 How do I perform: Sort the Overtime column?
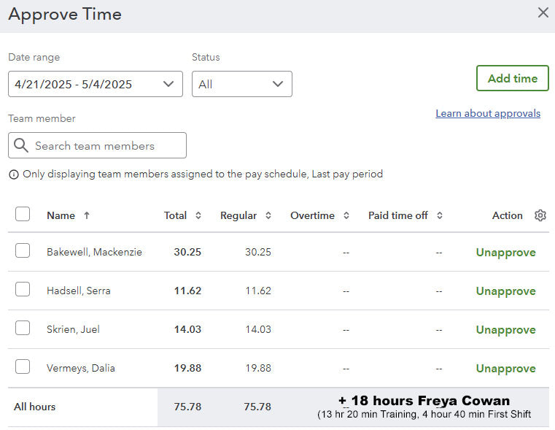[346, 215]
